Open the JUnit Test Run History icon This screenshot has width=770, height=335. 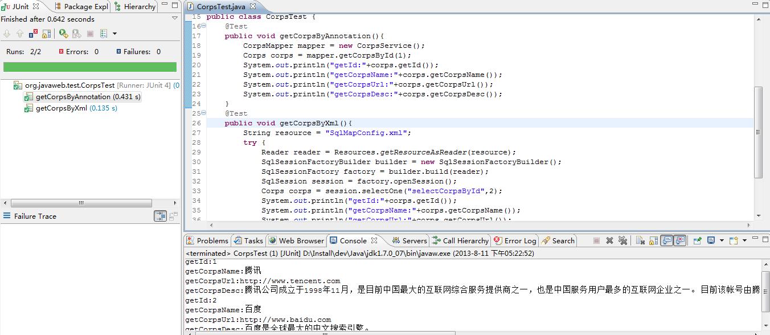(104, 34)
